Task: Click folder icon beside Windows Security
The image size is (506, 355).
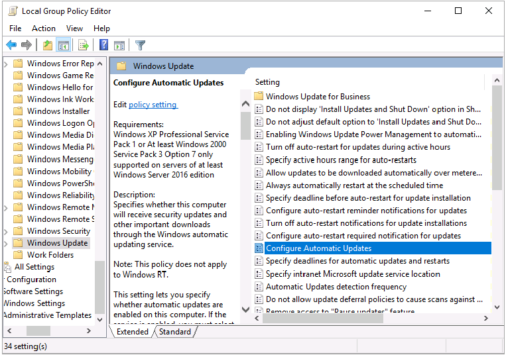Action: tap(18, 231)
